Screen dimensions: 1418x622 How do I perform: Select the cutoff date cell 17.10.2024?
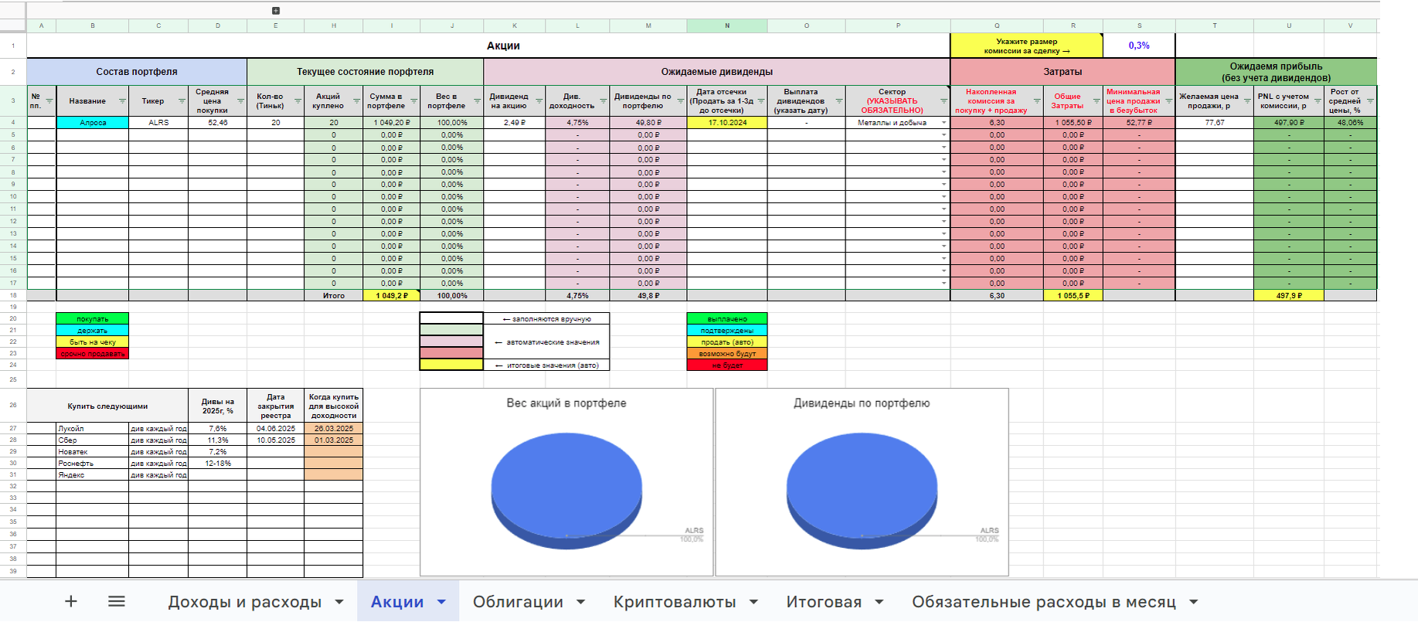pyautogui.click(x=727, y=122)
